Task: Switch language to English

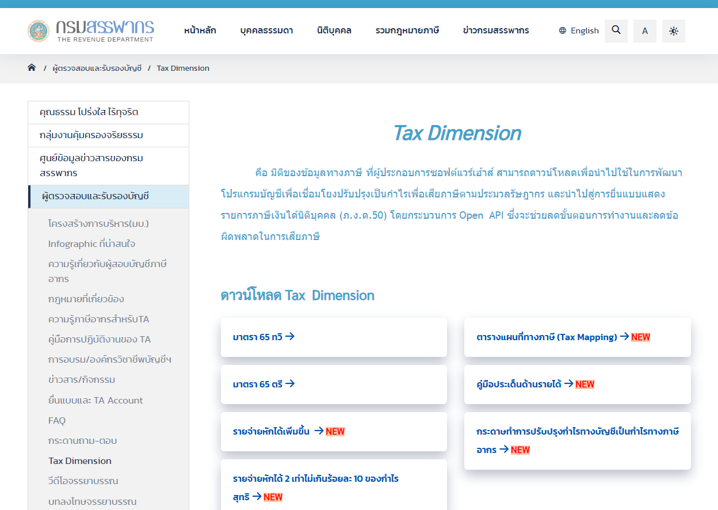Action: [x=579, y=31]
